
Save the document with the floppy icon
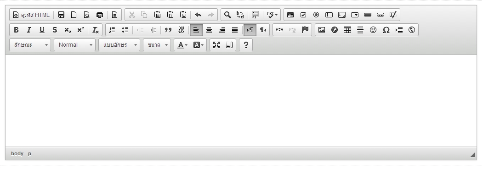click(x=61, y=15)
